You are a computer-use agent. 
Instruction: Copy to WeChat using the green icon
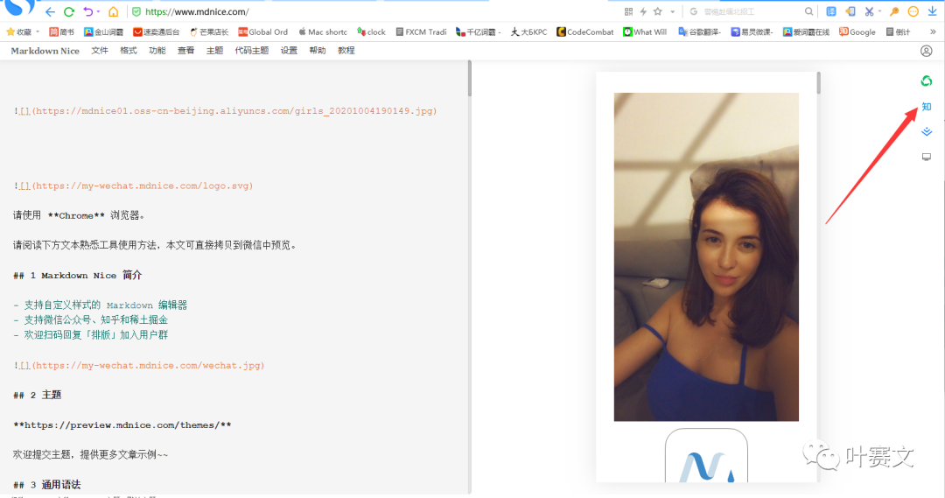(x=927, y=81)
